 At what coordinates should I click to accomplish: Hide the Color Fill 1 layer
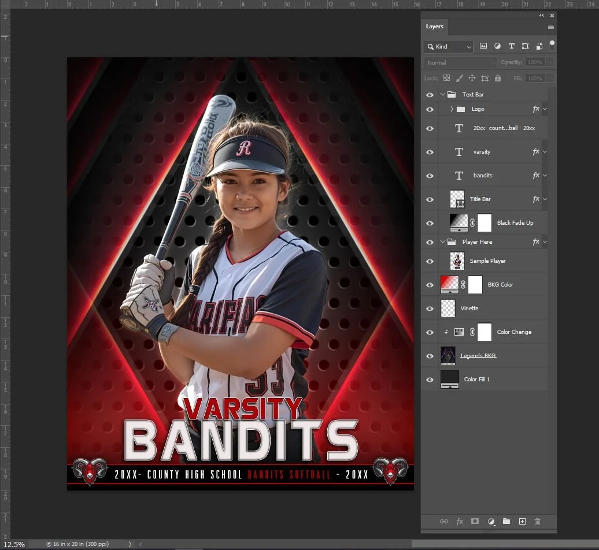click(430, 380)
